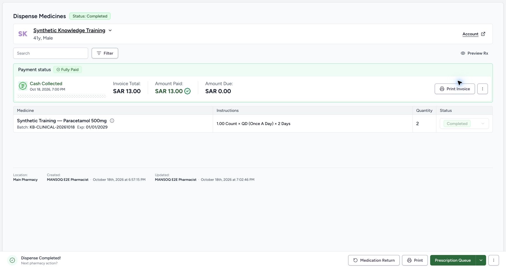Click the Medicine column header
Image resolution: width=506 pixels, height=269 pixels.
click(x=25, y=110)
